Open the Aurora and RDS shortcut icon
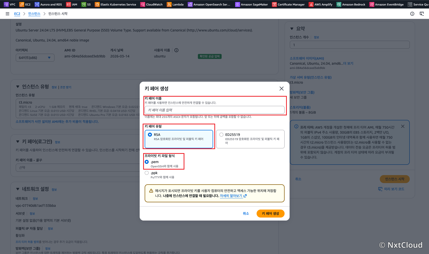The height and width of the screenshot is (254, 429). pos(37,4)
